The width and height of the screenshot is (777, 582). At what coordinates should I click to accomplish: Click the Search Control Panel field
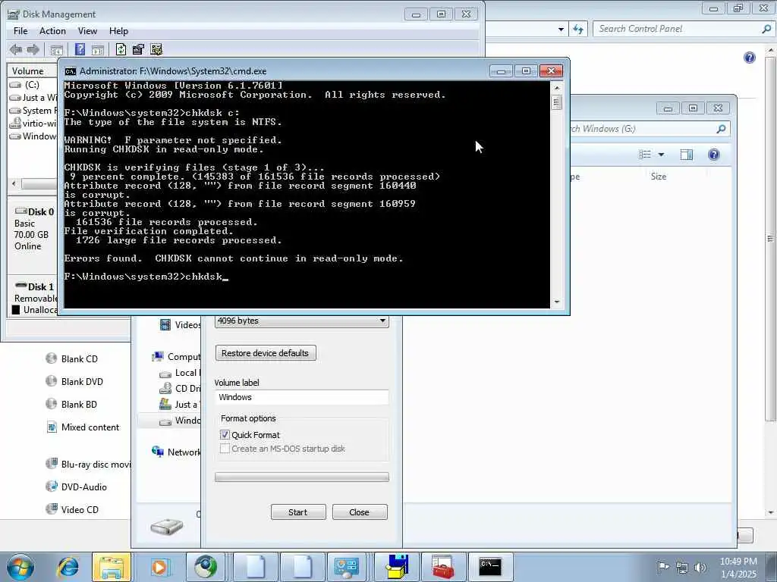point(684,30)
